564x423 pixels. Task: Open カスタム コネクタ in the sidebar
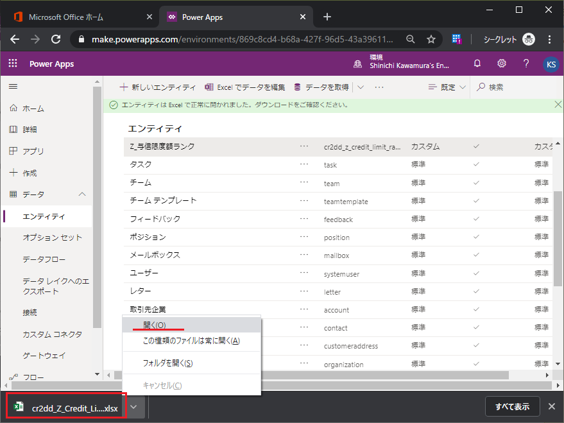[53, 334]
